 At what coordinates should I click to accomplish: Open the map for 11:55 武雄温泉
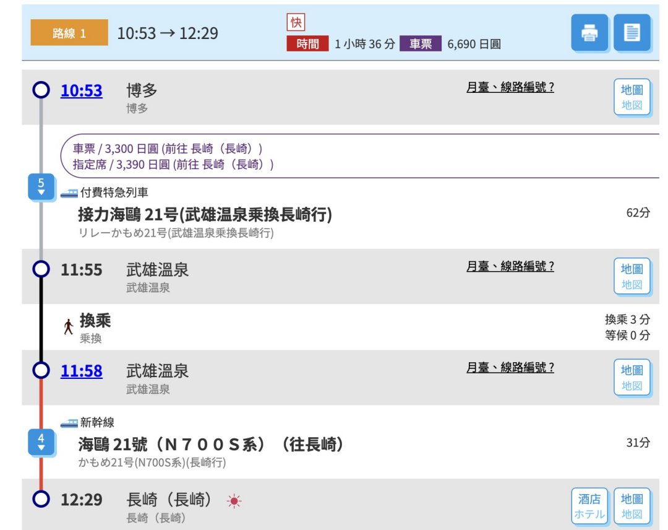(x=632, y=276)
